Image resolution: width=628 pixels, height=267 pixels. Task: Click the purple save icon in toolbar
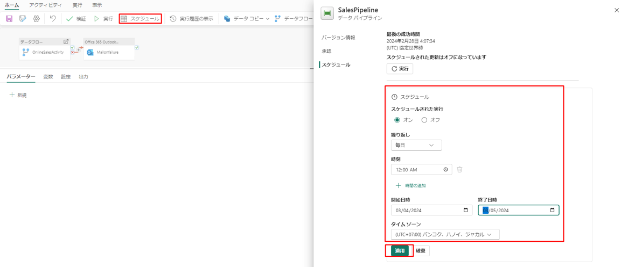click(x=9, y=19)
